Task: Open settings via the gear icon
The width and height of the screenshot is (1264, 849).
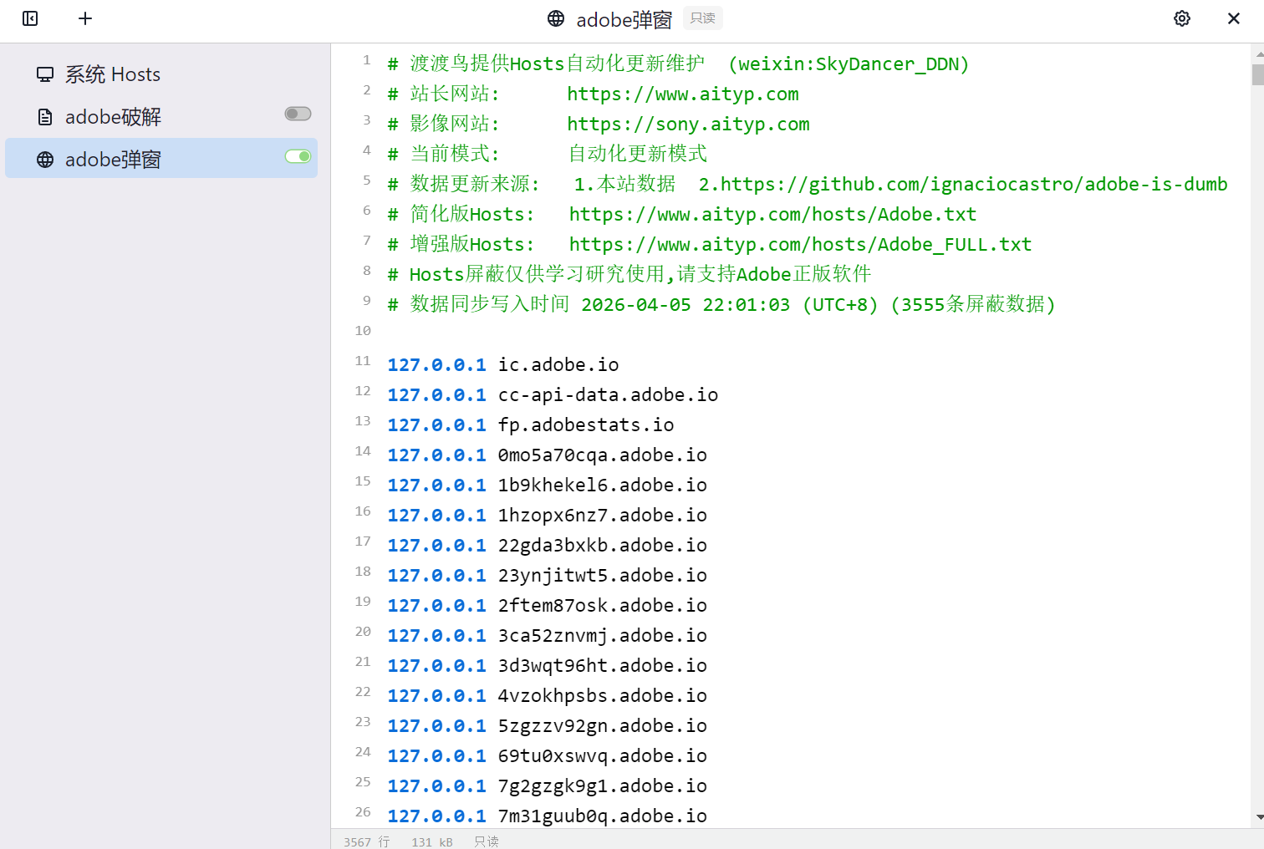Action: tap(1182, 18)
